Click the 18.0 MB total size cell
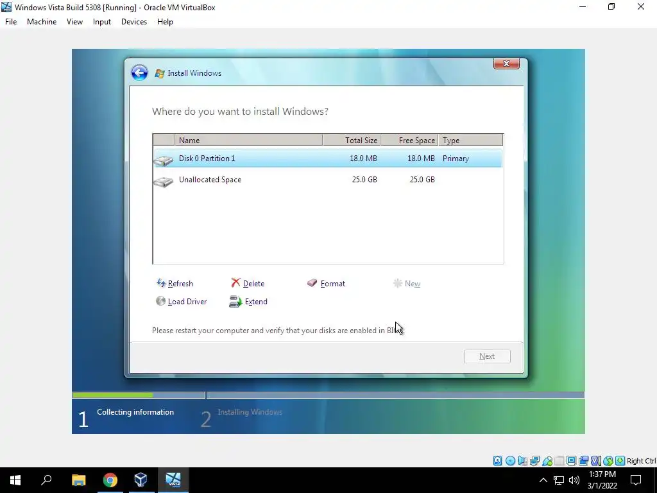The width and height of the screenshot is (657, 493). (363, 159)
